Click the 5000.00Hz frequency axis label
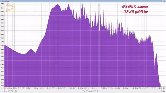Image resolution: width=166 pixels, height=93 pixels. (135, 88)
